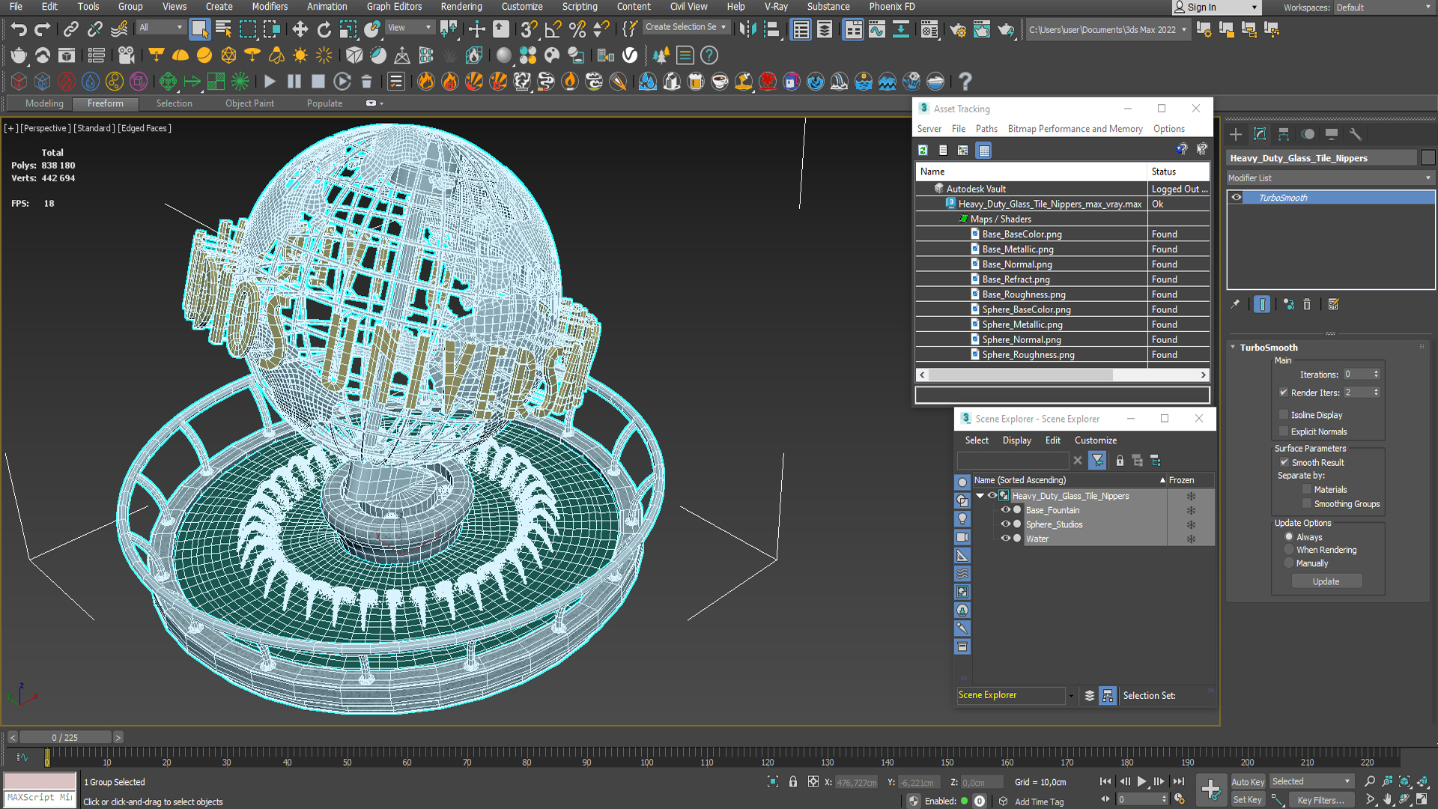This screenshot has height=809, width=1438.
Task: Click Scene Explorer lock selection icon
Action: point(1120,461)
